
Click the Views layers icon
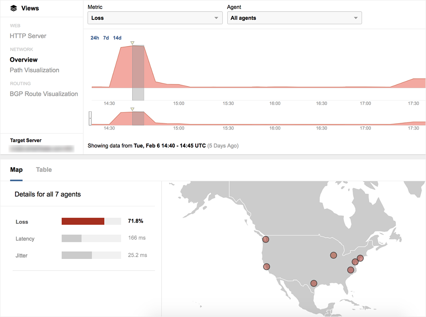click(14, 8)
